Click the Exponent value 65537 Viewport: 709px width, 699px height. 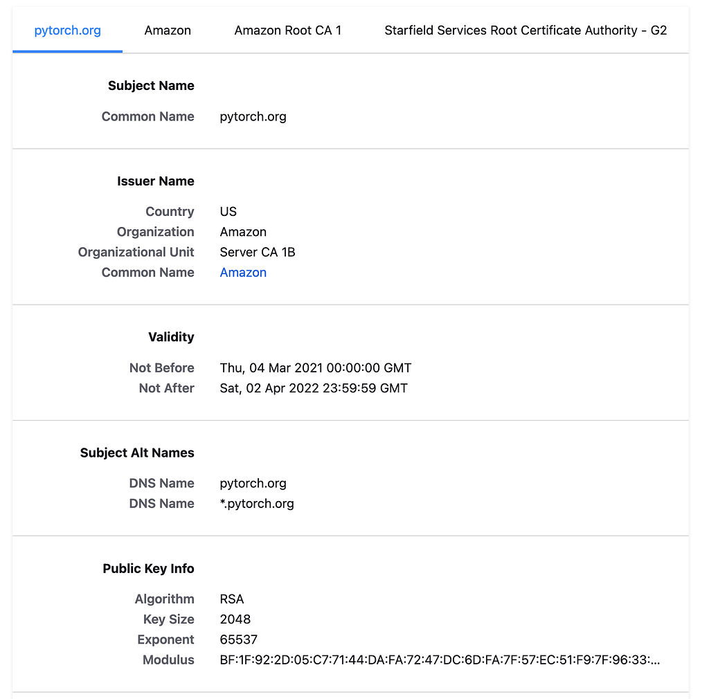[239, 639]
